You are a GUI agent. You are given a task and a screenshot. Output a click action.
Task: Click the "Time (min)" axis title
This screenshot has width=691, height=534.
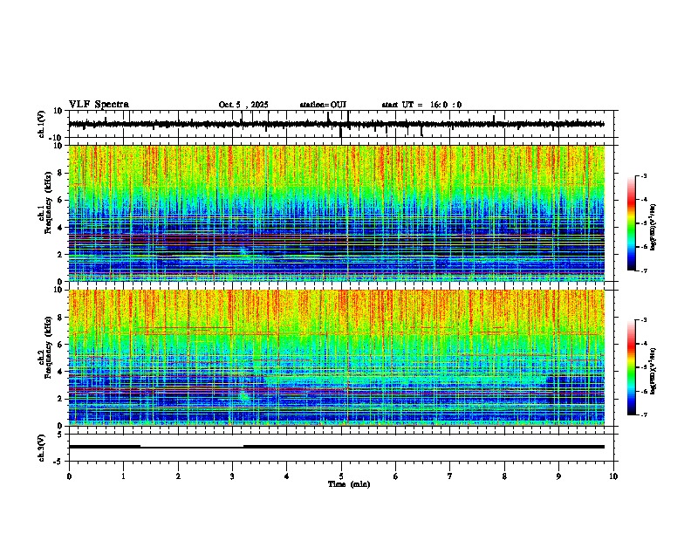(349, 484)
